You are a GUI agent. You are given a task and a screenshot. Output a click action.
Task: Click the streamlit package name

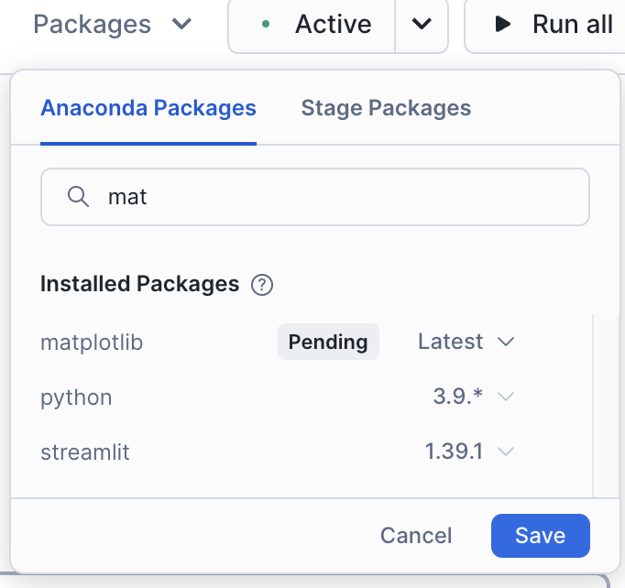tap(85, 452)
